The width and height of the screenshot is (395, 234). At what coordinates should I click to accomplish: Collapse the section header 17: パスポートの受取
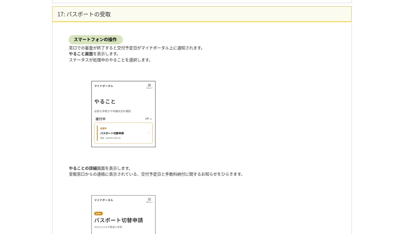202,14
